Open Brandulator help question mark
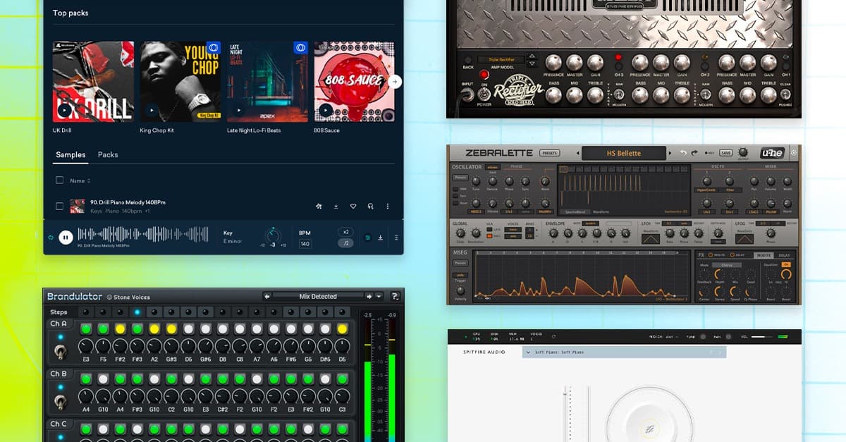The height and width of the screenshot is (442, 846). [x=396, y=297]
